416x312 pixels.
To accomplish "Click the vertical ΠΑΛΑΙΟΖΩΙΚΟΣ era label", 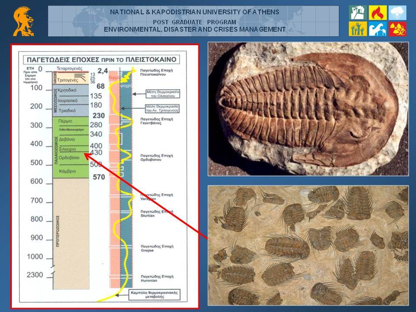I will 56,150.
